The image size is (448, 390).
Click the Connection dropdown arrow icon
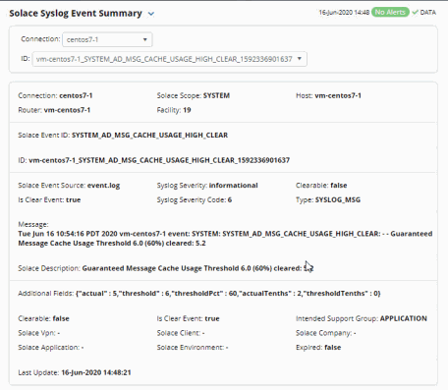[144, 39]
